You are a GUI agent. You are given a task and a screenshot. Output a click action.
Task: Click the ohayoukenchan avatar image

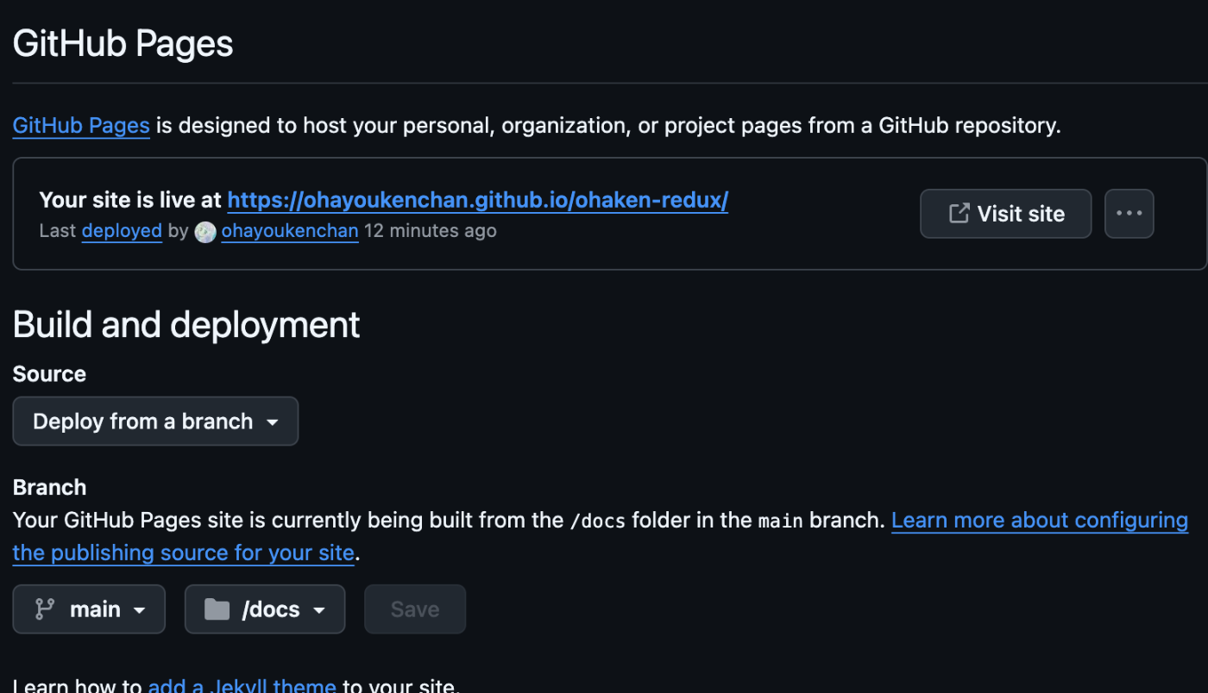(205, 232)
